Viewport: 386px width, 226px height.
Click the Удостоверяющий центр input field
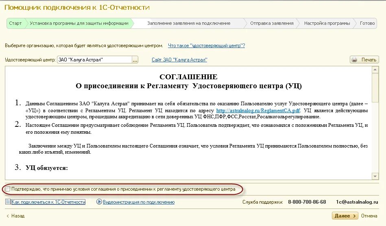(94, 60)
